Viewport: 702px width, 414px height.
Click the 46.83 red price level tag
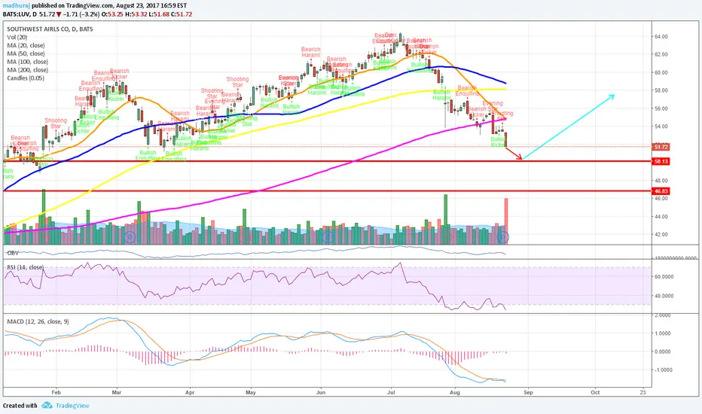pos(661,191)
